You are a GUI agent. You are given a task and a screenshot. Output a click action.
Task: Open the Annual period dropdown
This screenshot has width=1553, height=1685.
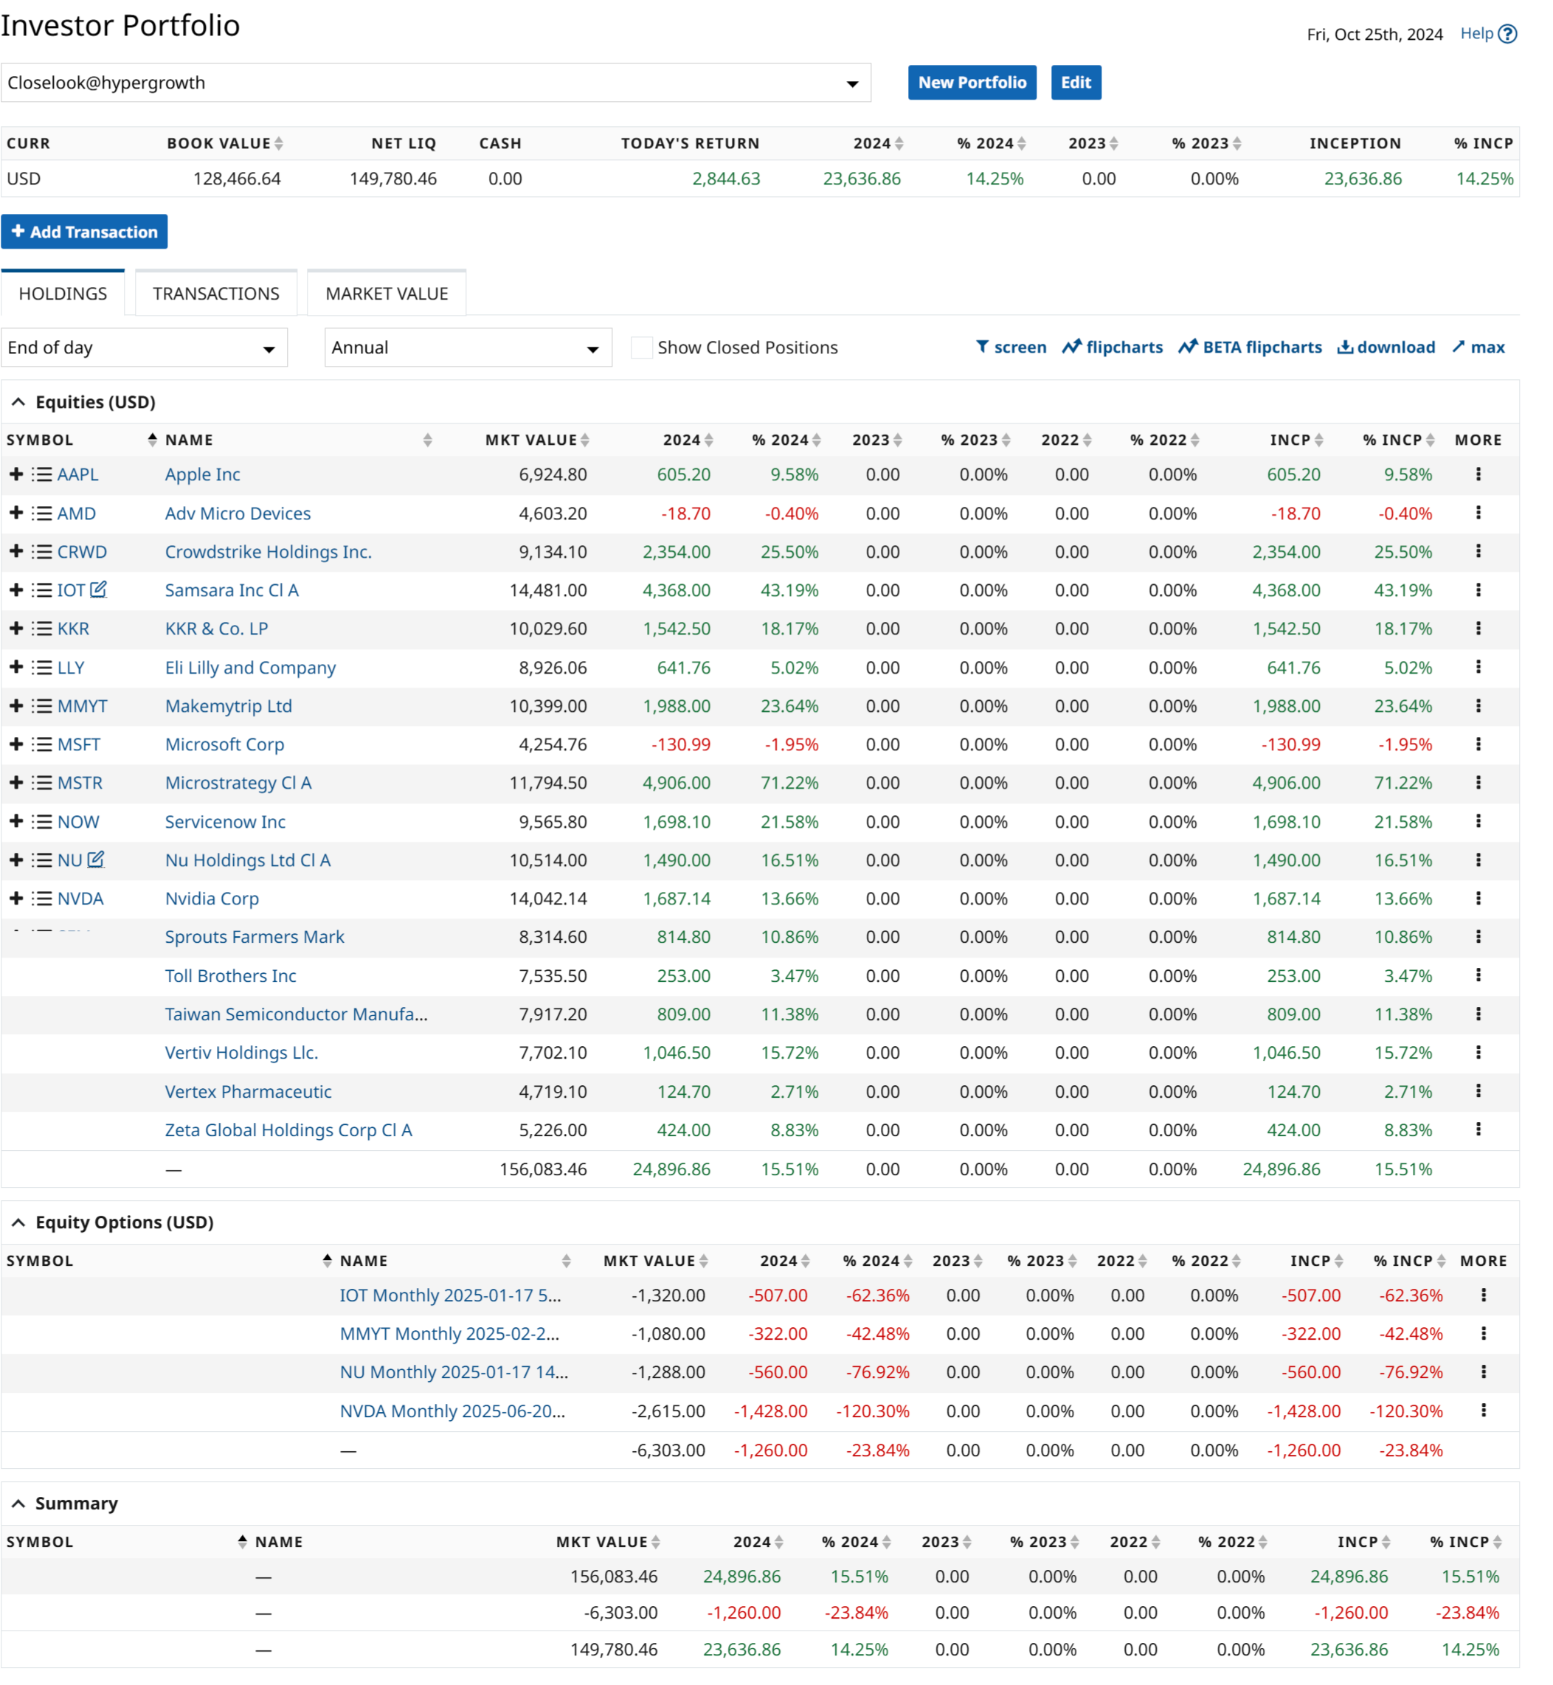click(468, 348)
